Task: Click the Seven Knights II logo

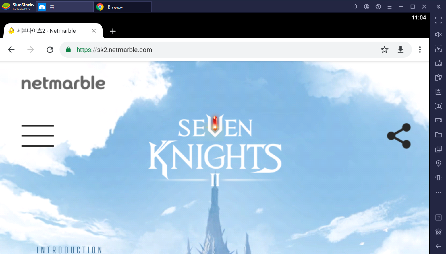Action: click(215, 151)
